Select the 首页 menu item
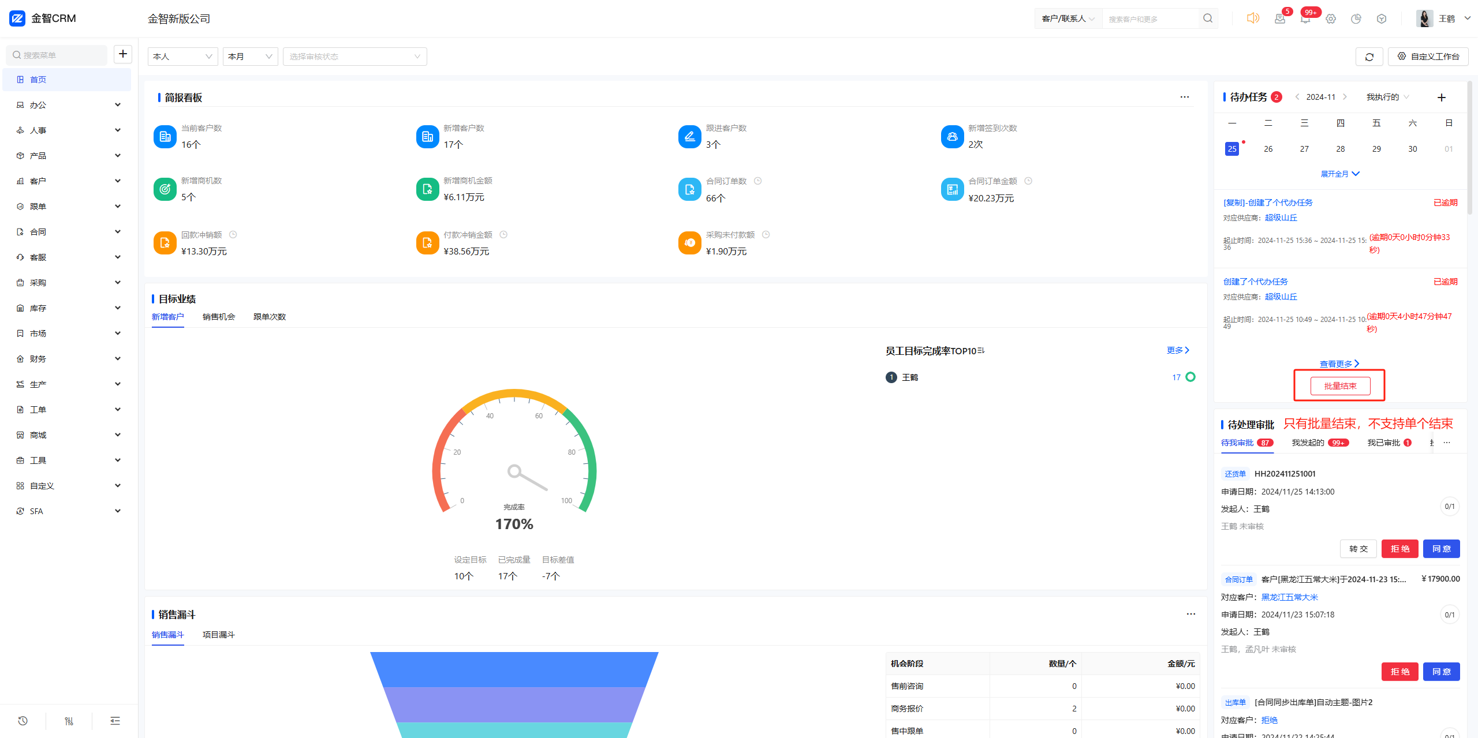 pyautogui.click(x=67, y=80)
